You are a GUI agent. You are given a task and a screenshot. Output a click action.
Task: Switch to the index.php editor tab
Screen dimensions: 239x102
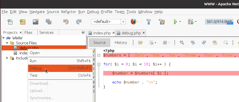pyautogui.click(x=102, y=33)
